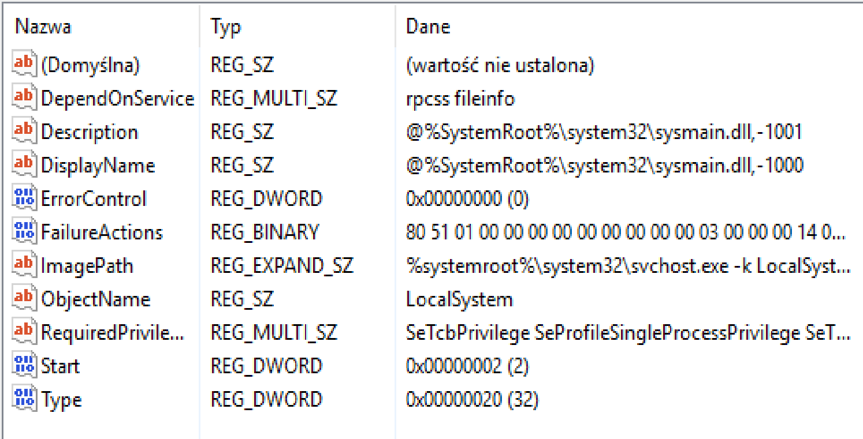Click the Start DWORD value icon

pos(24,366)
